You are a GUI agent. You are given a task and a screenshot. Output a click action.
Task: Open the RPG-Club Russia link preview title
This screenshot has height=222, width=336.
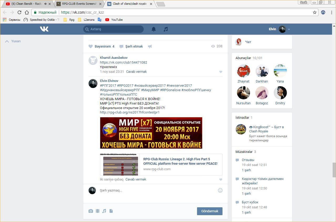180,161
